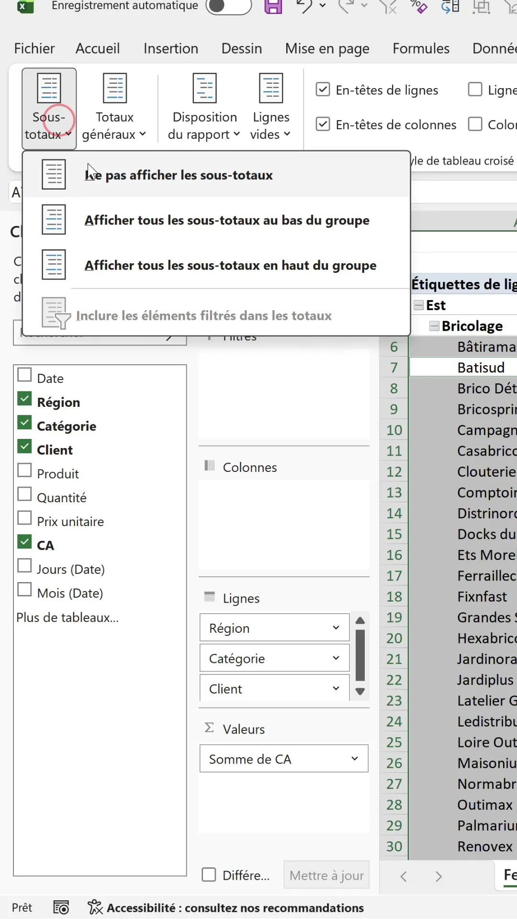Open the Mise en page tab
Viewport: 517px width, 919px height.
tap(327, 49)
